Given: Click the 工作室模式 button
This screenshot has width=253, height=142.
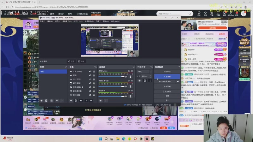Looking at the screenshot, I should tap(167, 92).
